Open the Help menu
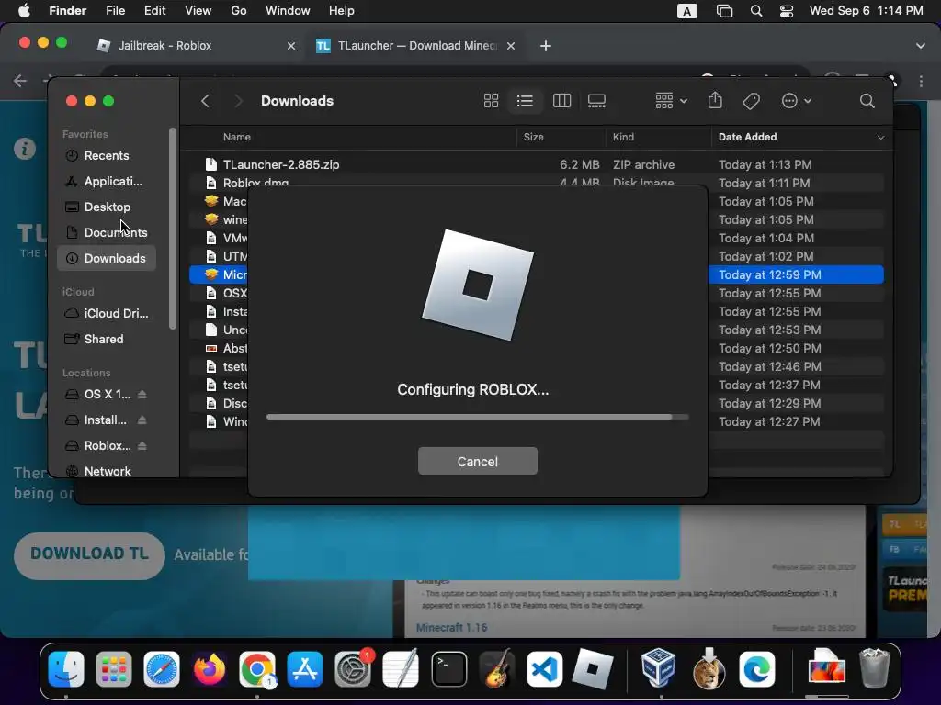Image resolution: width=941 pixels, height=705 pixels. coord(342,11)
